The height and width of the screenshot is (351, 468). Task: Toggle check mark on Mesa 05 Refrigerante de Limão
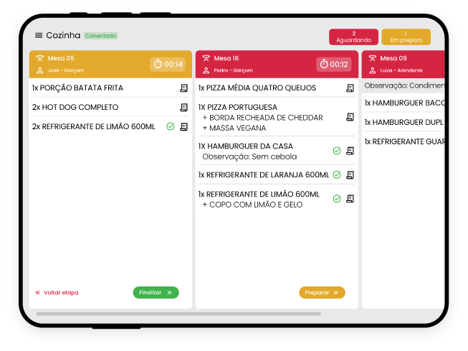point(171,127)
